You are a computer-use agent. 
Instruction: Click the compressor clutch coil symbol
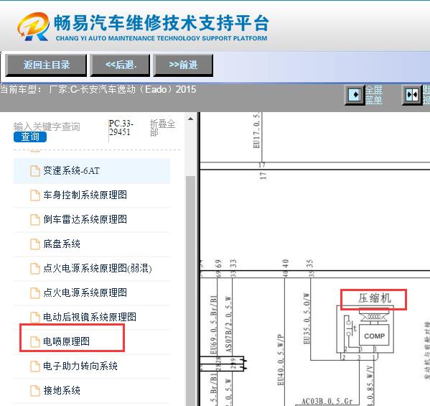pyautogui.click(x=374, y=317)
